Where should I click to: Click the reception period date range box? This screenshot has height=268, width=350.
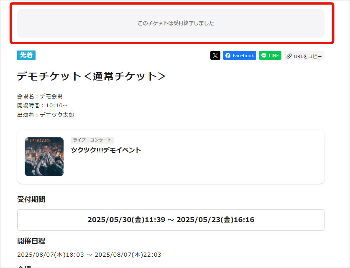point(171,220)
